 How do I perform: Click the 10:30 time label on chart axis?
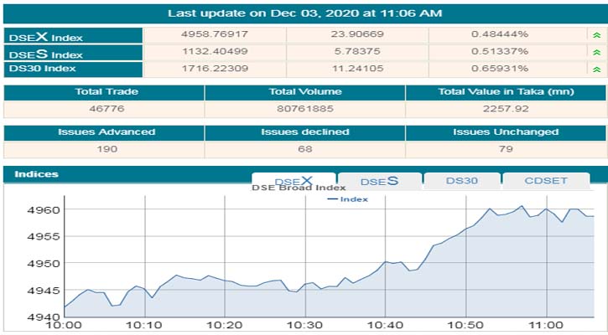tap(304, 325)
